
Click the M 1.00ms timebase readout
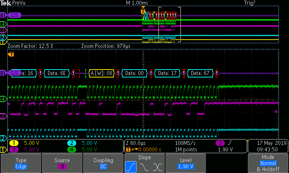pos(137,3)
